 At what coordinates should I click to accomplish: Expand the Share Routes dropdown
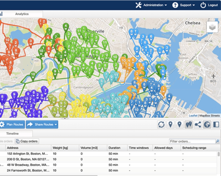point(56,125)
